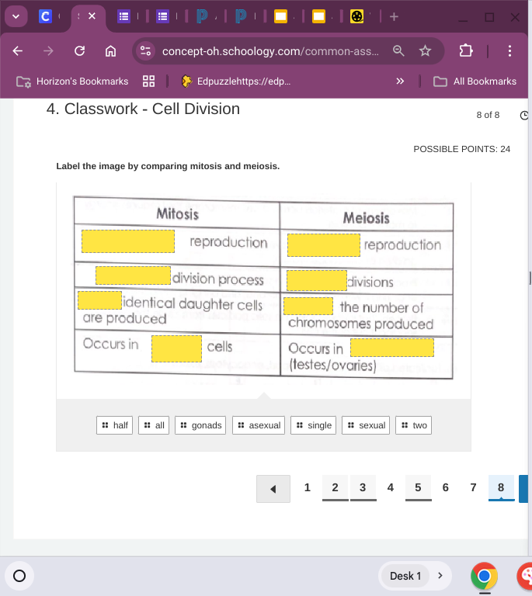Click the zoom magnifier icon in address bar
This screenshot has width=532, height=596.
398,51
